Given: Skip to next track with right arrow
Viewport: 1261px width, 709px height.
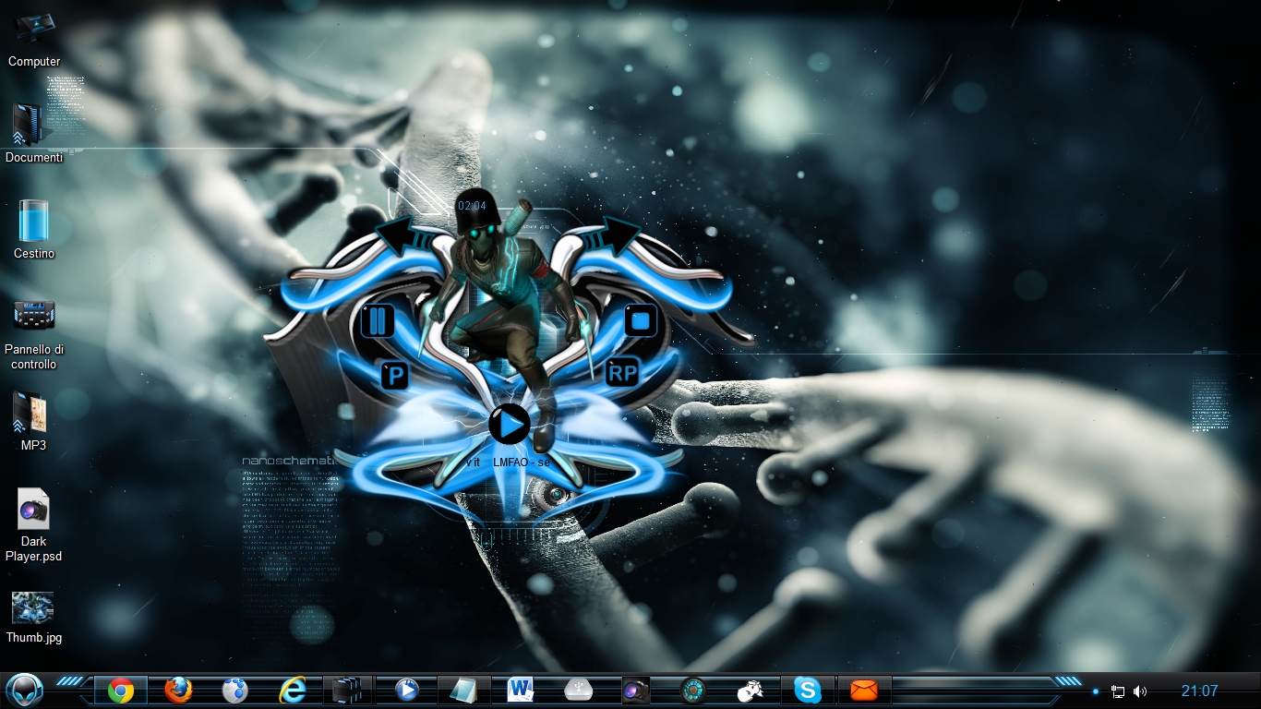Looking at the screenshot, I should (x=614, y=235).
